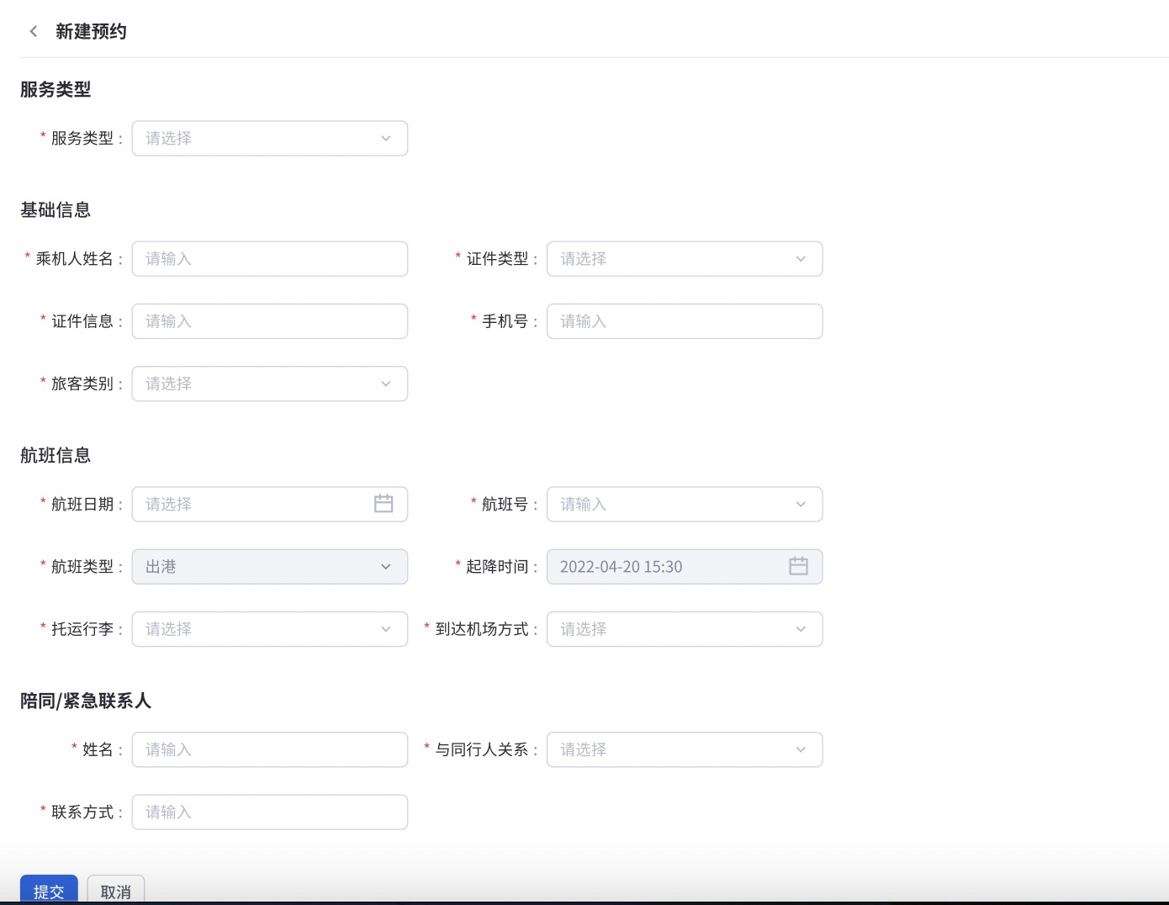Click the 乘机人姓名 input field

click(270, 259)
